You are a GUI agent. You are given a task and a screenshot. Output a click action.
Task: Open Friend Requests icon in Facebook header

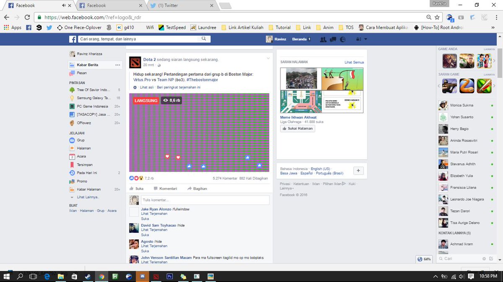(323, 39)
